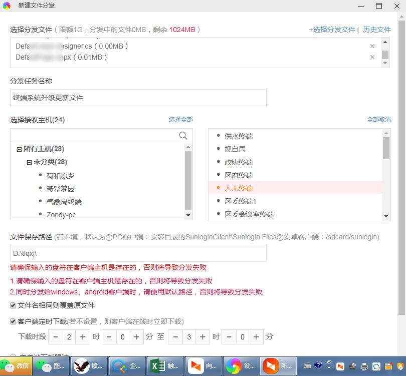Open eagle icon app in taskbar
Image resolution: width=406 pixels, height=376 pixels.
click(89, 365)
